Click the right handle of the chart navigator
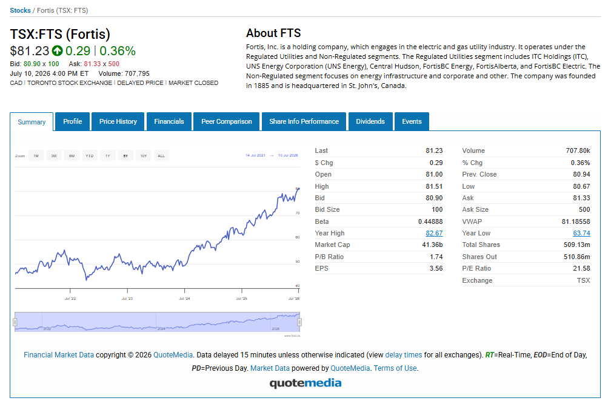 click(x=299, y=322)
